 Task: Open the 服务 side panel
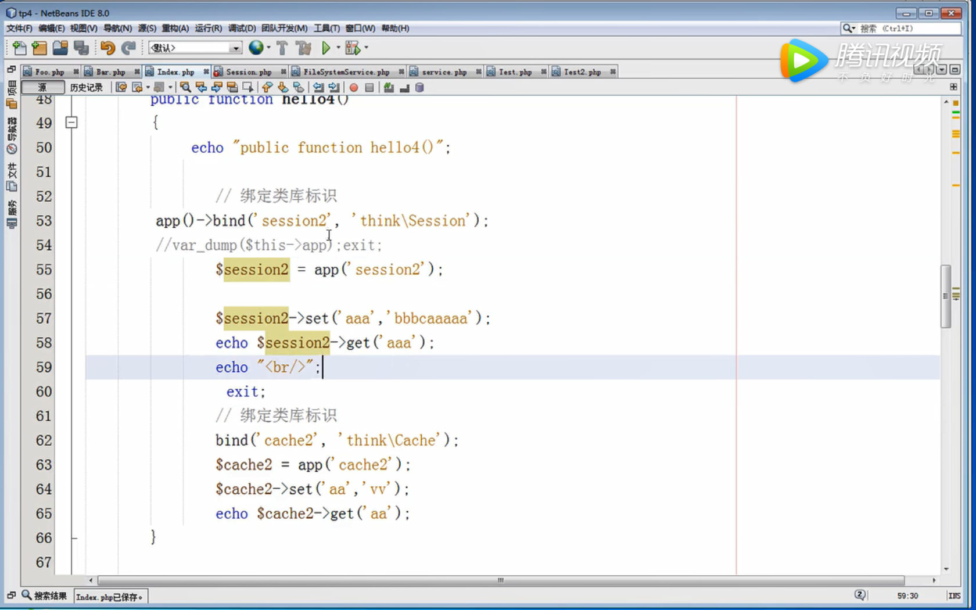(x=12, y=214)
